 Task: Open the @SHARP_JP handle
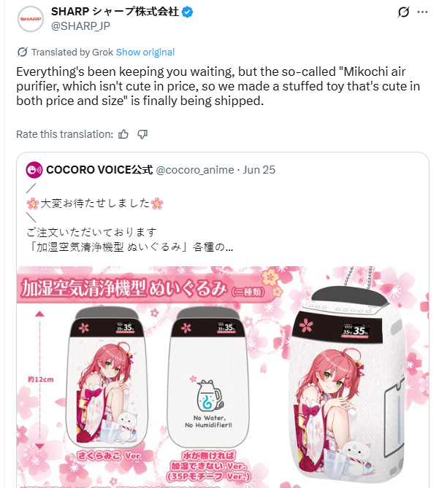[80, 26]
